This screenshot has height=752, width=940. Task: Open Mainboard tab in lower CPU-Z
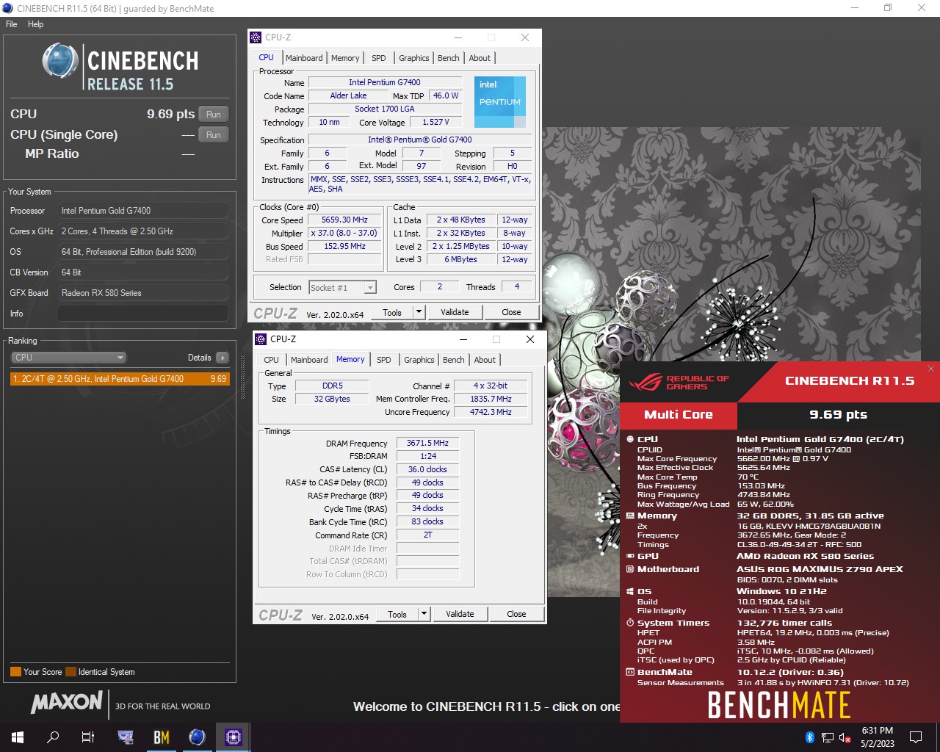[309, 360]
